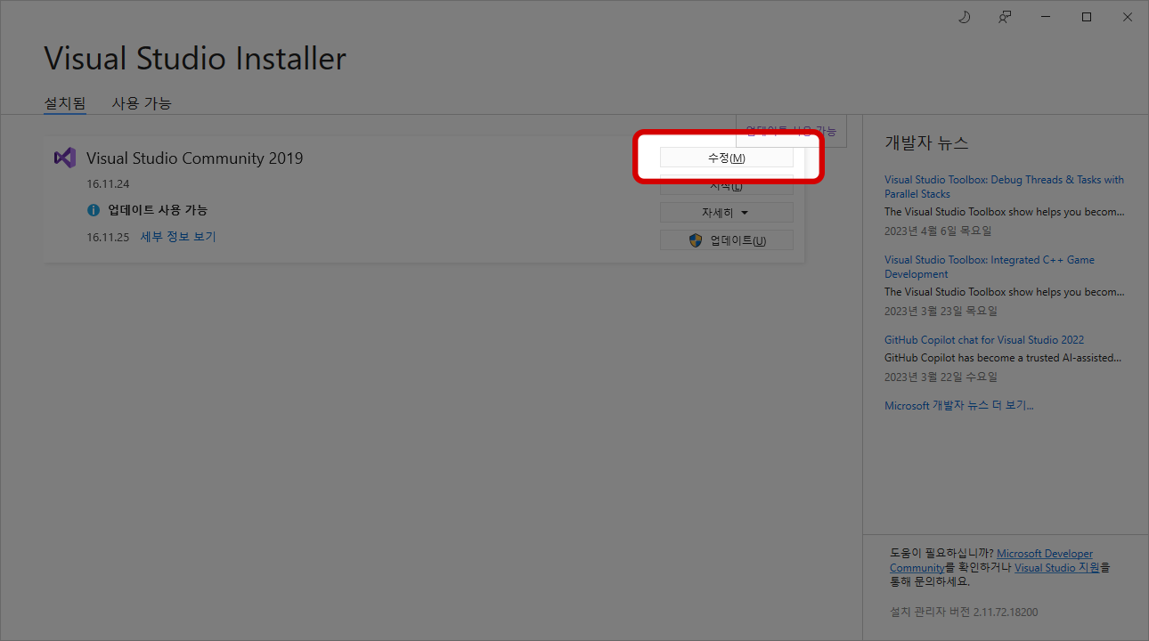Open Integrated C++ Game Development article
The height and width of the screenshot is (641, 1149).
pyautogui.click(x=990, y=267)
